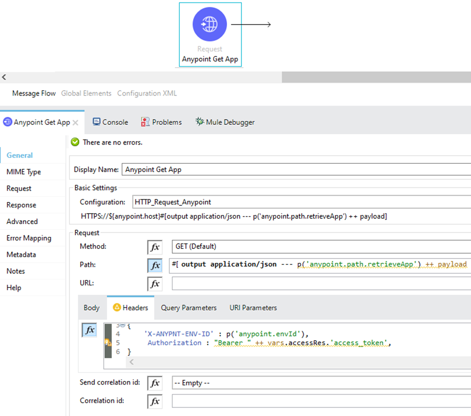
Task: Click the Mule Debugger bug icon
Action: point(200,121)
